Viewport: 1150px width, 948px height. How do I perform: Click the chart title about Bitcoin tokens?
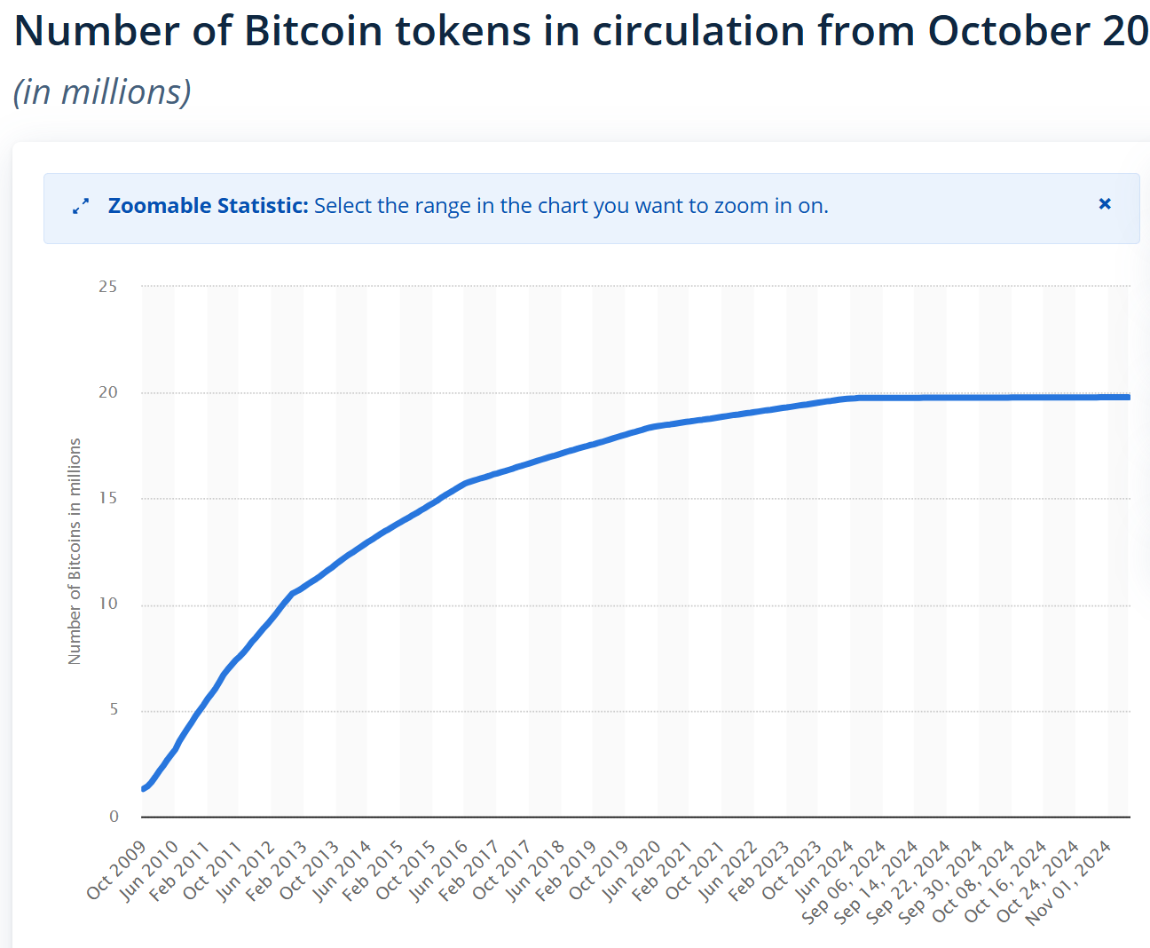[581, 30]
